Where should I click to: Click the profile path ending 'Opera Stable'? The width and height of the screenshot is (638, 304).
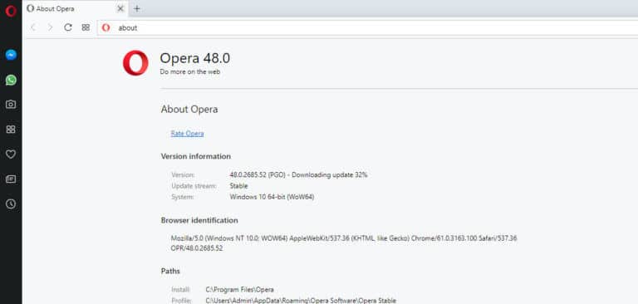pos(301,301)
